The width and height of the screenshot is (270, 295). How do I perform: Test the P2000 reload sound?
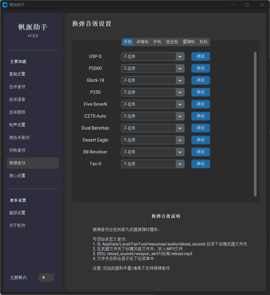[200, 68]
